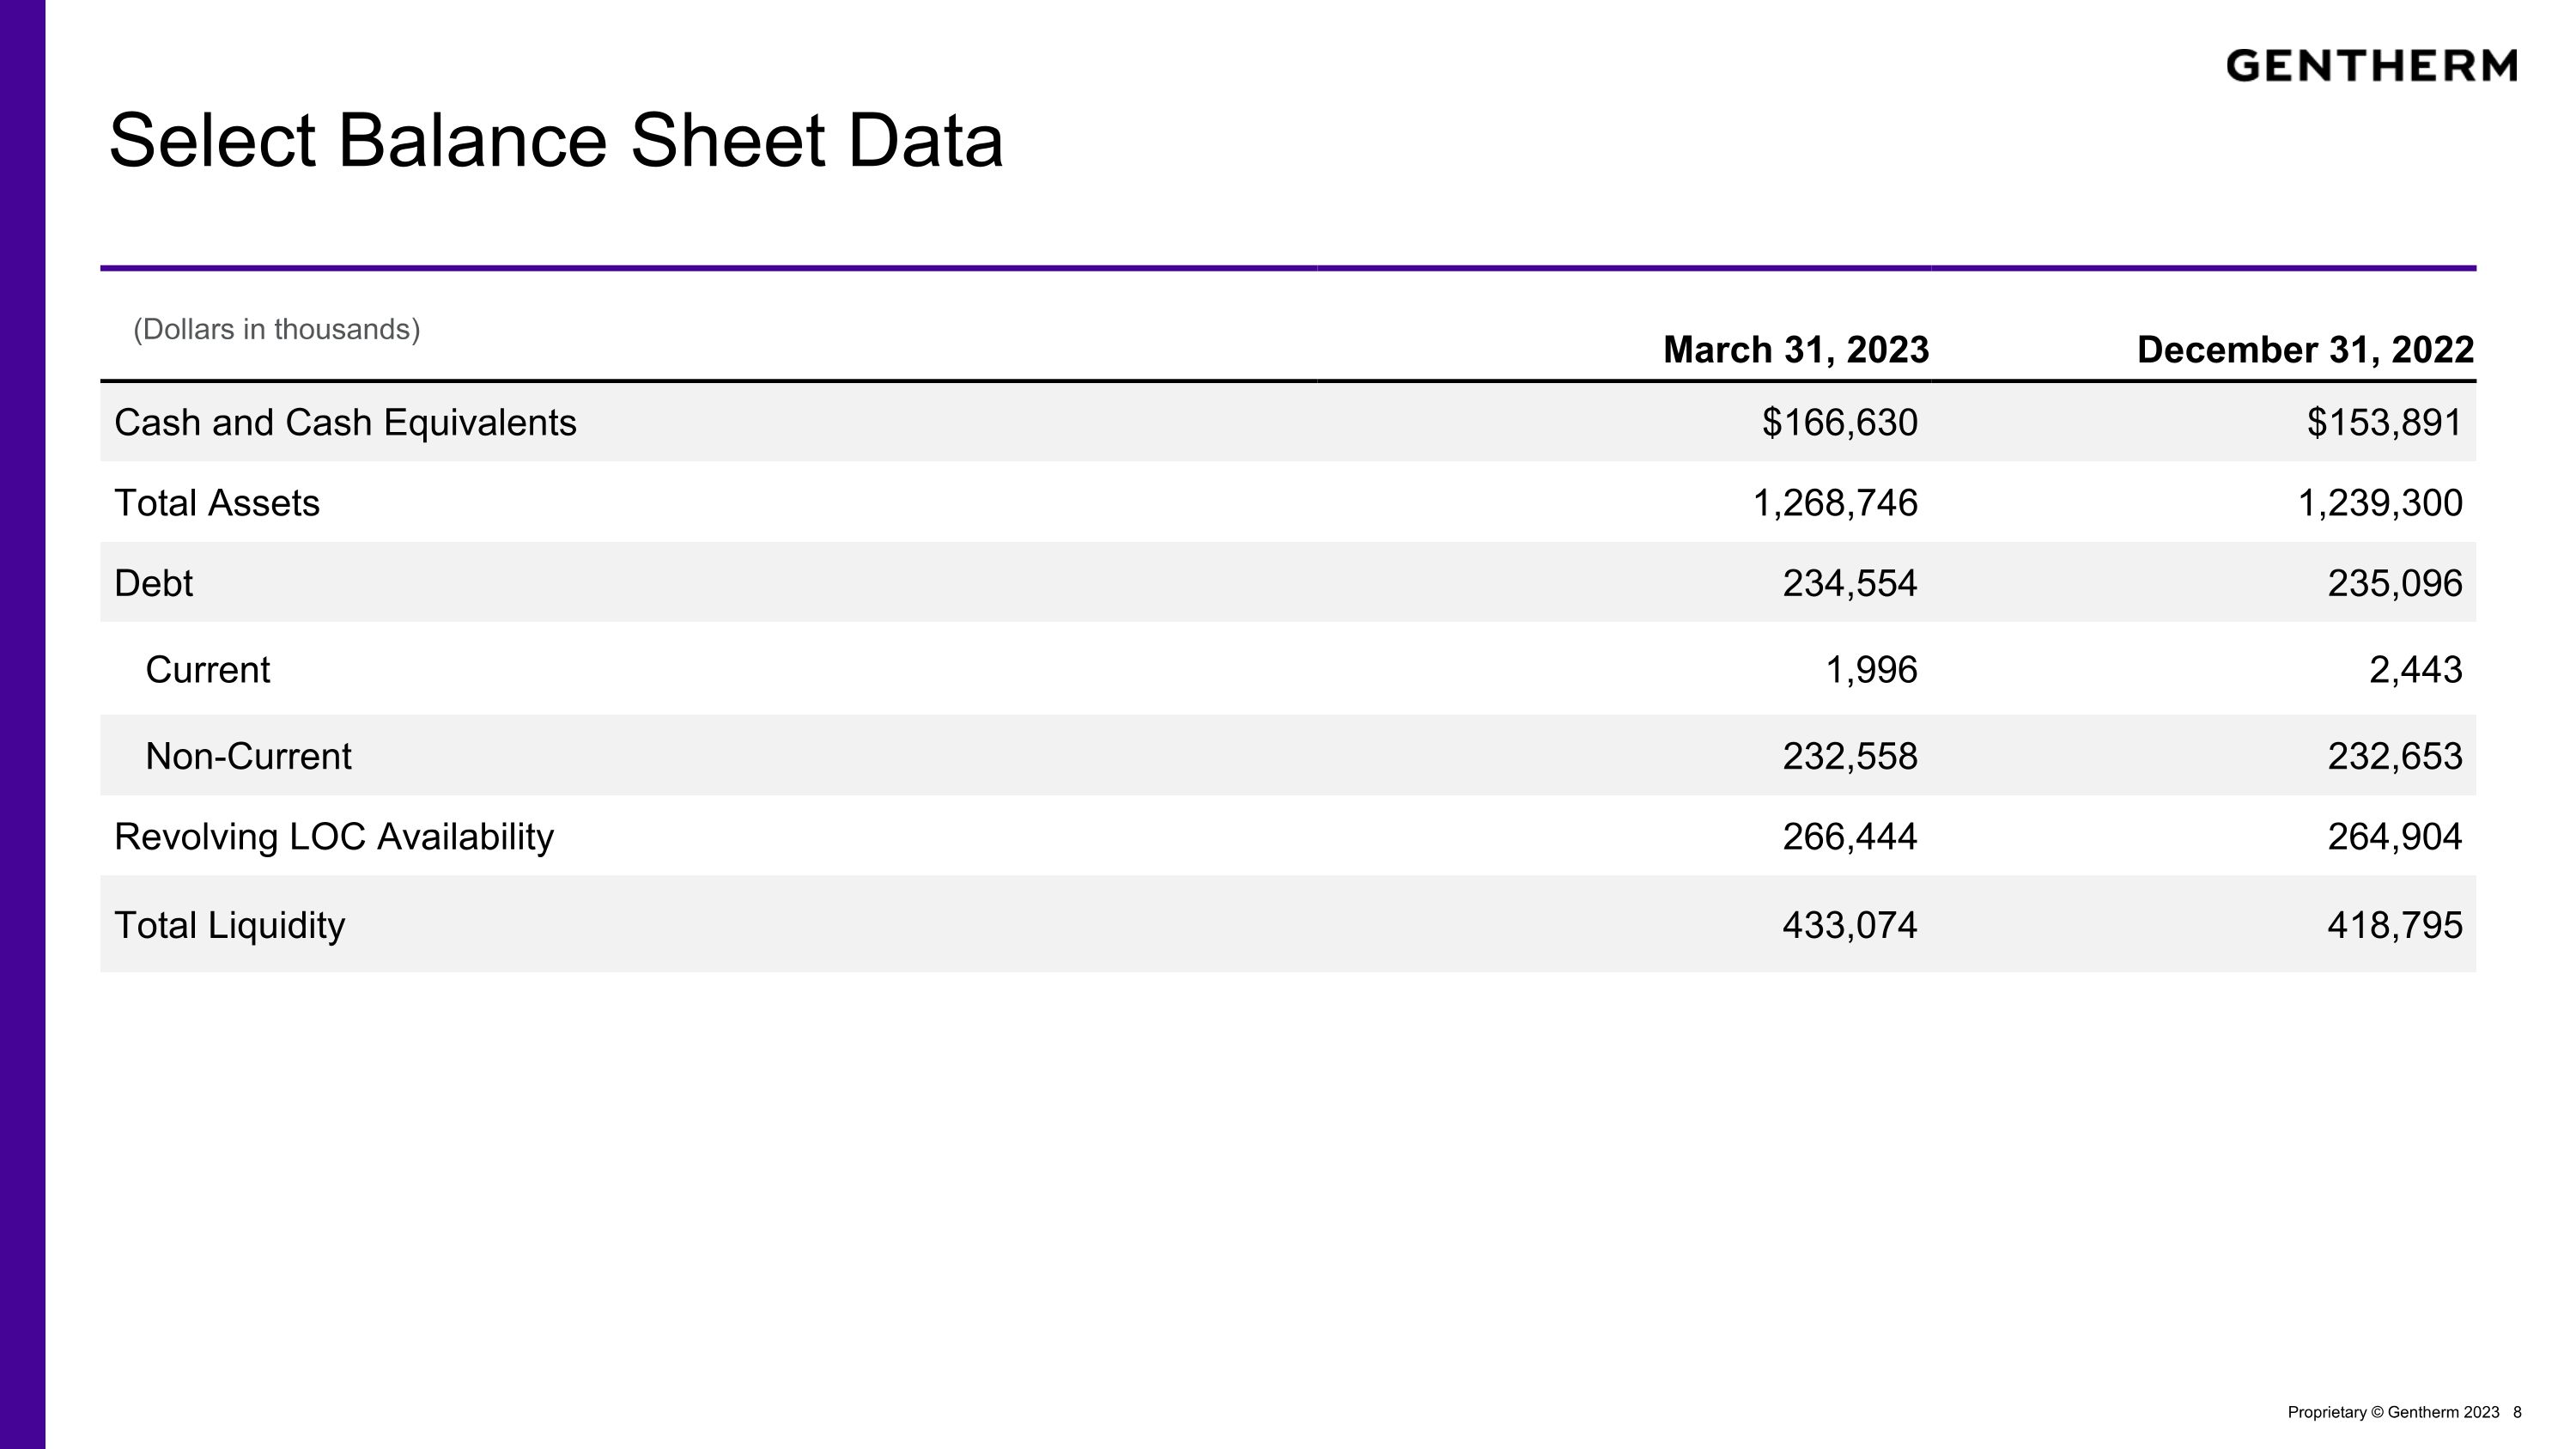Image resolution: width=2576 pixels, height=1449 pixels.
Task: Click the 232,653 non-current debt value
Action: pyautogui.click(x=2394, y=757)
